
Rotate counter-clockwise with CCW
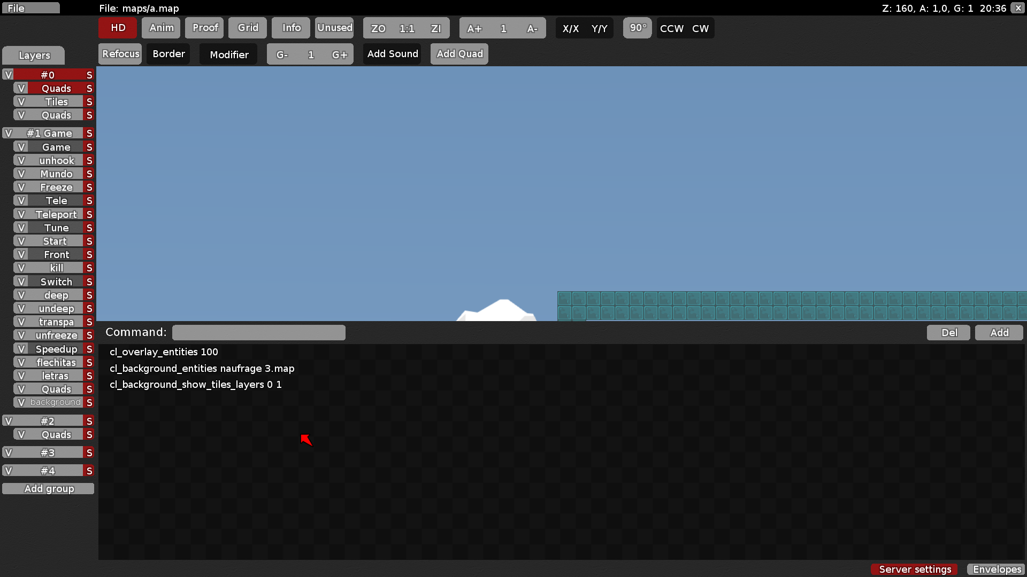pyautogui.click(x=671, y=28)
